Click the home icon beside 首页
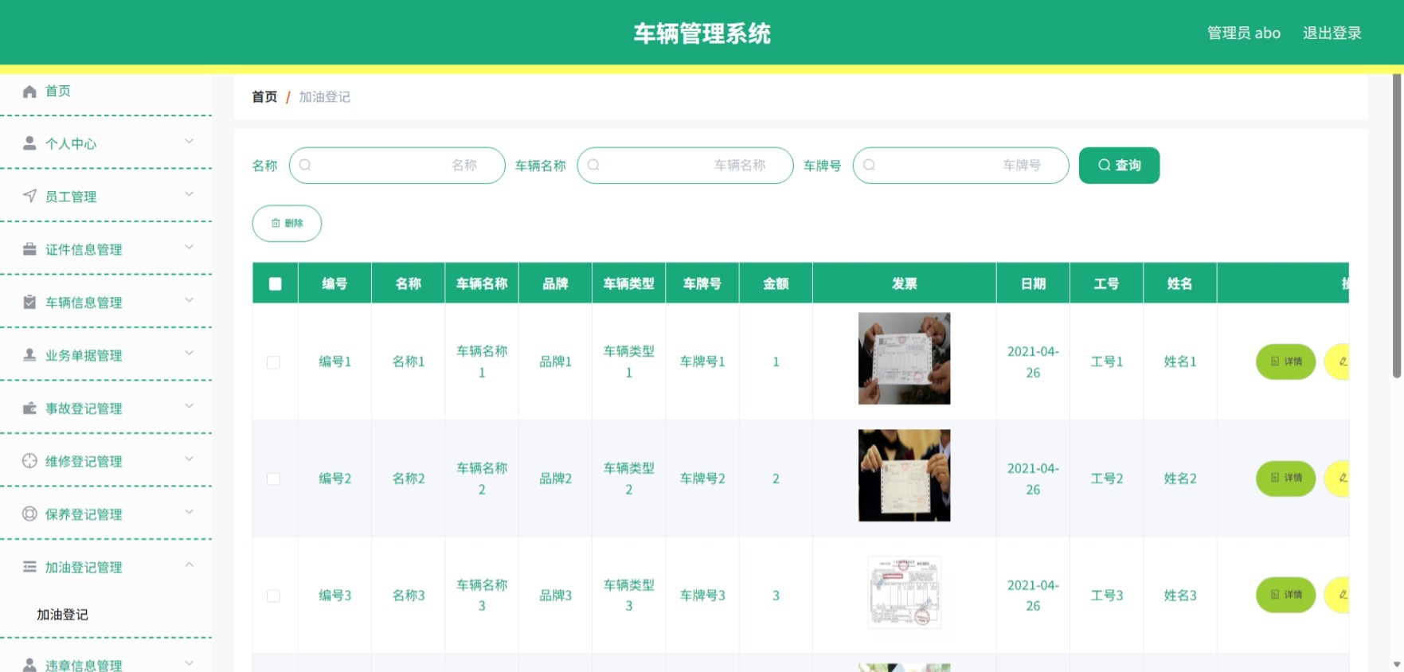This screenshot has width=1404, height=672. coord(29,91)
